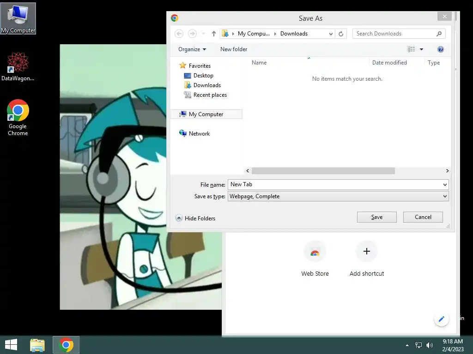Screen dimensions: 473x354
Task: Select My Computer in navigation pane
Action: click(206, 114)
